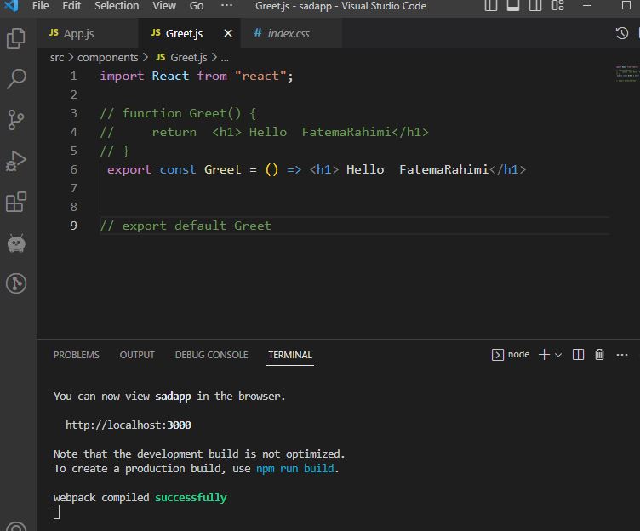Open the Selection menu

[x=117, y=6]
